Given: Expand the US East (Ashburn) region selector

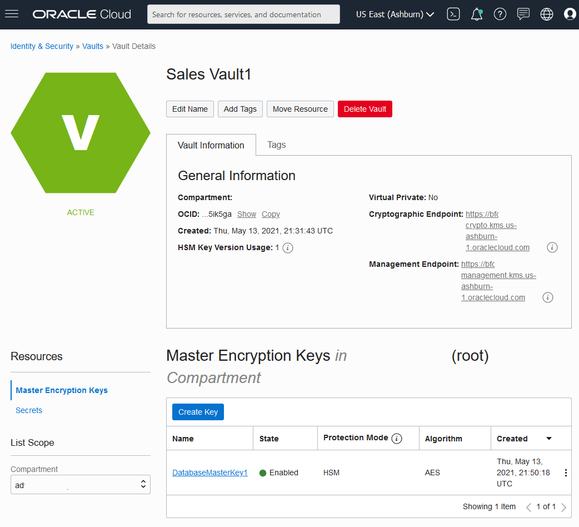Looking at the screenshot, I should (x=395, y=14).
